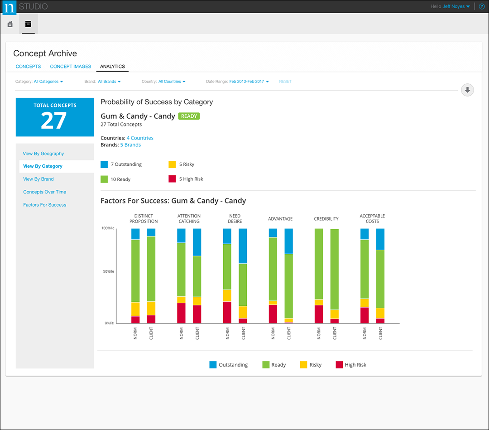This screenshot has height=430, width=489.
Task: Click the 4 Countries link
Action: (140, 138)
